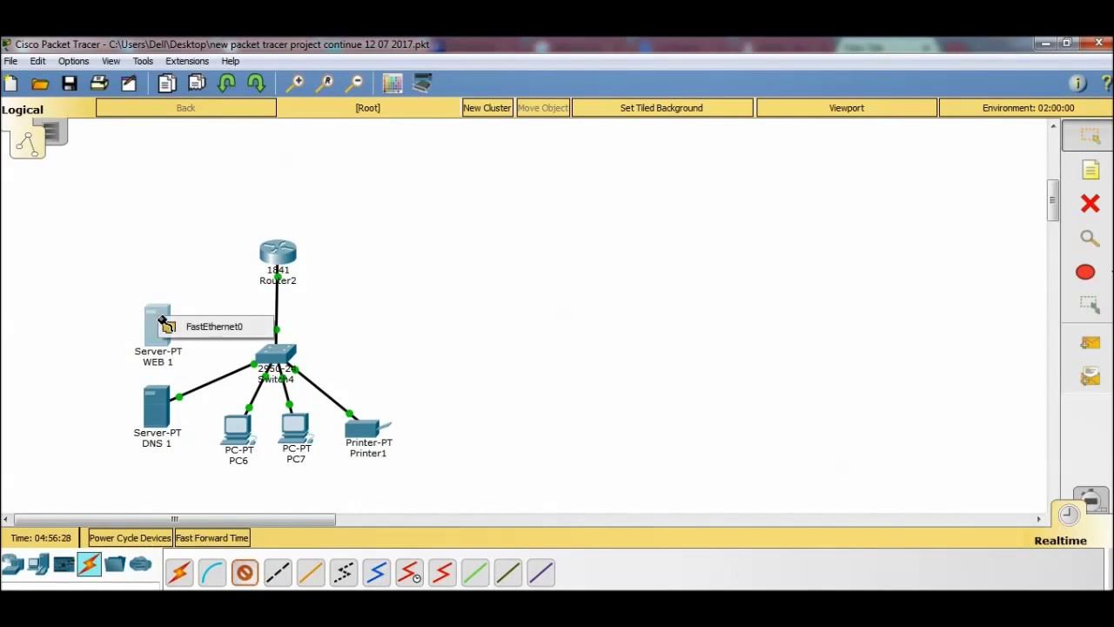
Task: Open the drawing palette icon
Action: pos(393,84)
